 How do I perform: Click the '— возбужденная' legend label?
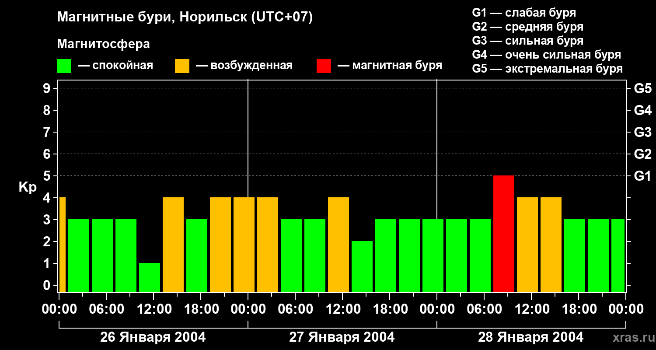click(244, 66)
